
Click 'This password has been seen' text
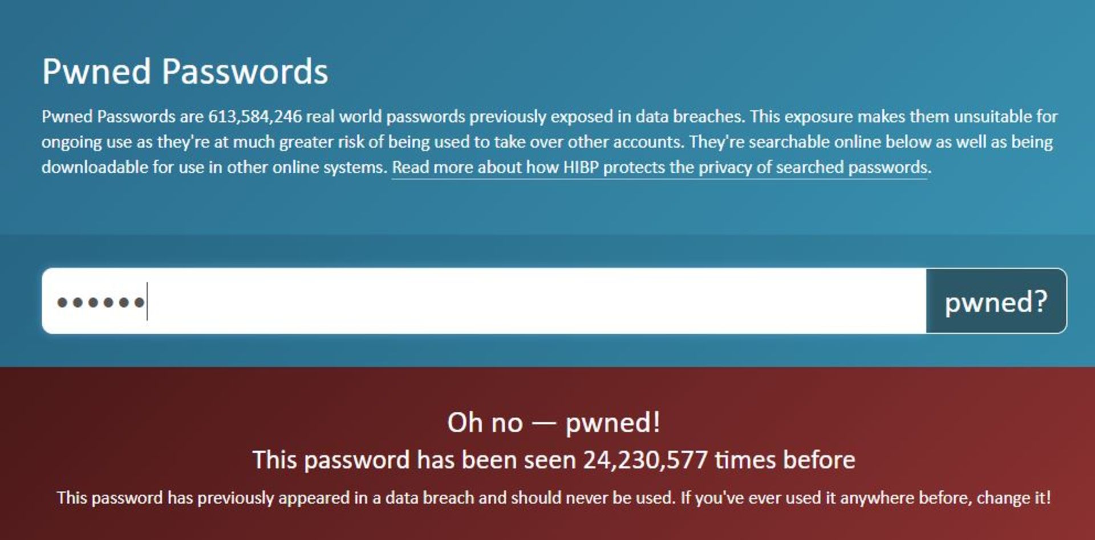pyautogui.click(x=415, y=460)
